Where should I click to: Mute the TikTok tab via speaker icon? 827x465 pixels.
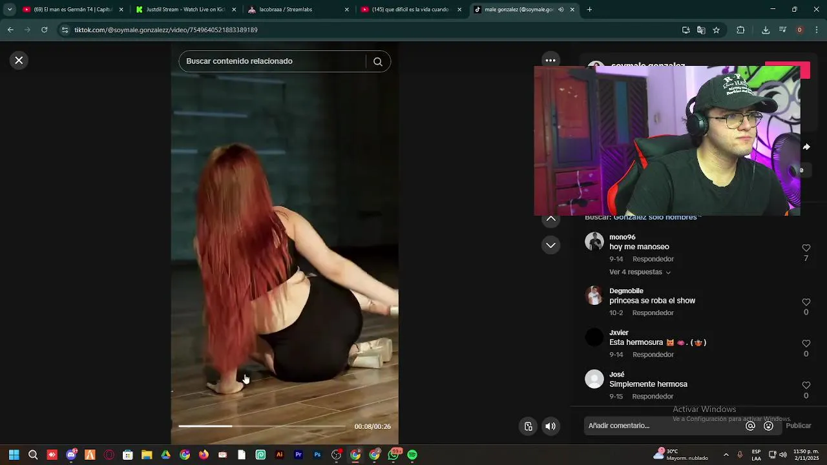click(x=561, y=10)
